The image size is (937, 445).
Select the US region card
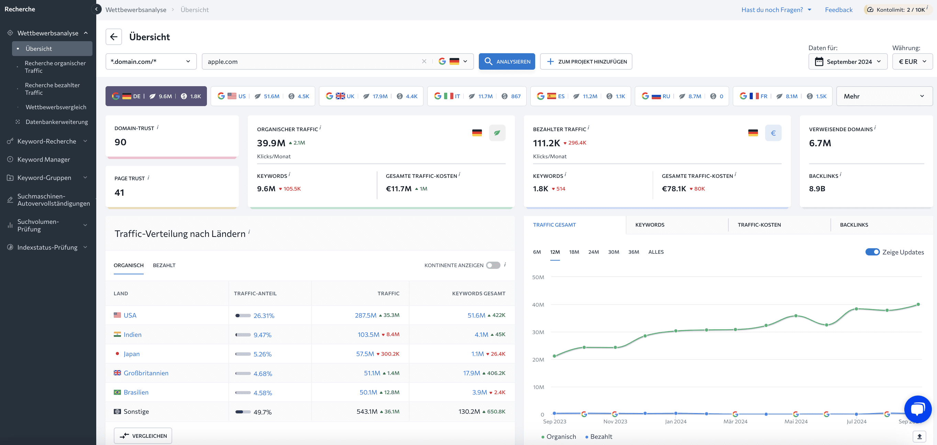pos(263,96)
